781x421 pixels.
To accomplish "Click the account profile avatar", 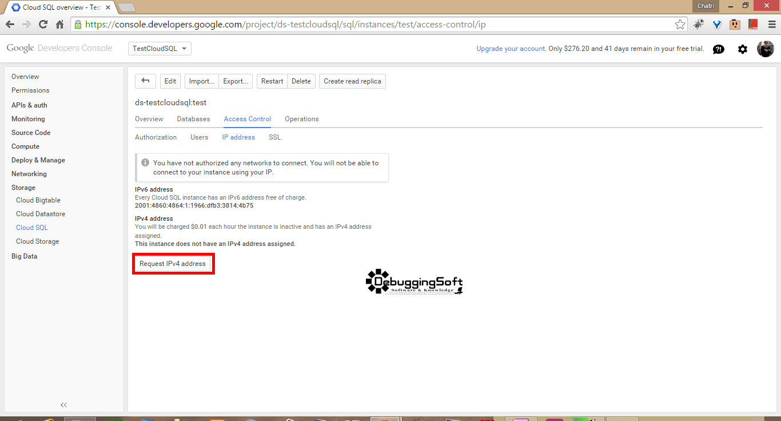I will pos(765,49).
